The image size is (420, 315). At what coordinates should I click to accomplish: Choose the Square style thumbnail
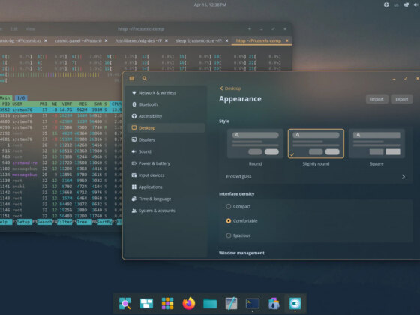(x=376, y=144)
